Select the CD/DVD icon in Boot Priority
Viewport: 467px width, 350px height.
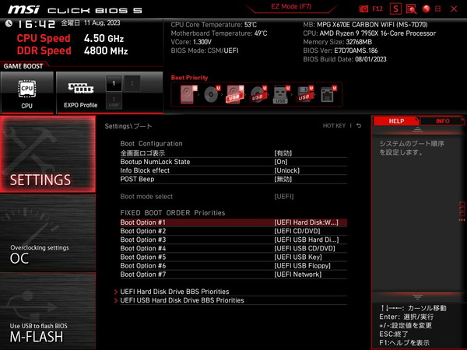click(x=212, y=95)
